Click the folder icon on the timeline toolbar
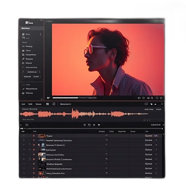 (48, 104)
